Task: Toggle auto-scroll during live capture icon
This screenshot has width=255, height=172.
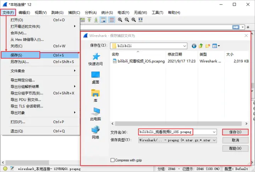Action: coord(103,20)
